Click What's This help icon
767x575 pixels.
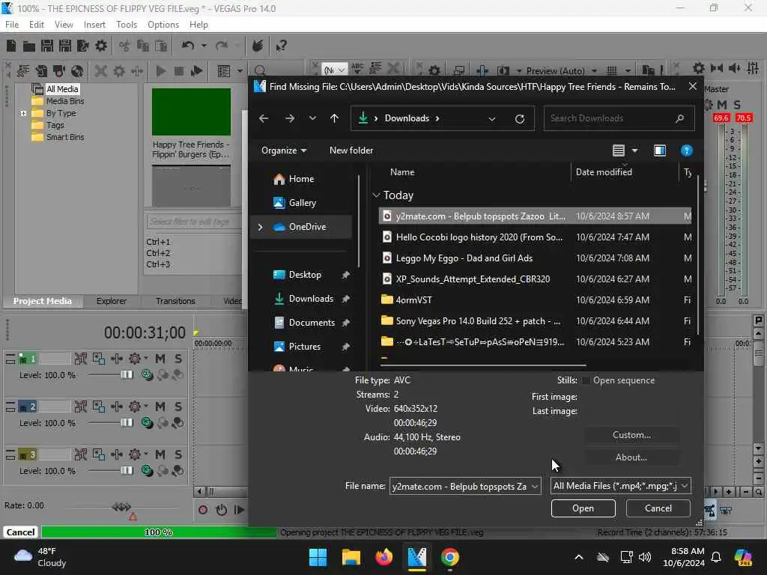tap(281, 46)
